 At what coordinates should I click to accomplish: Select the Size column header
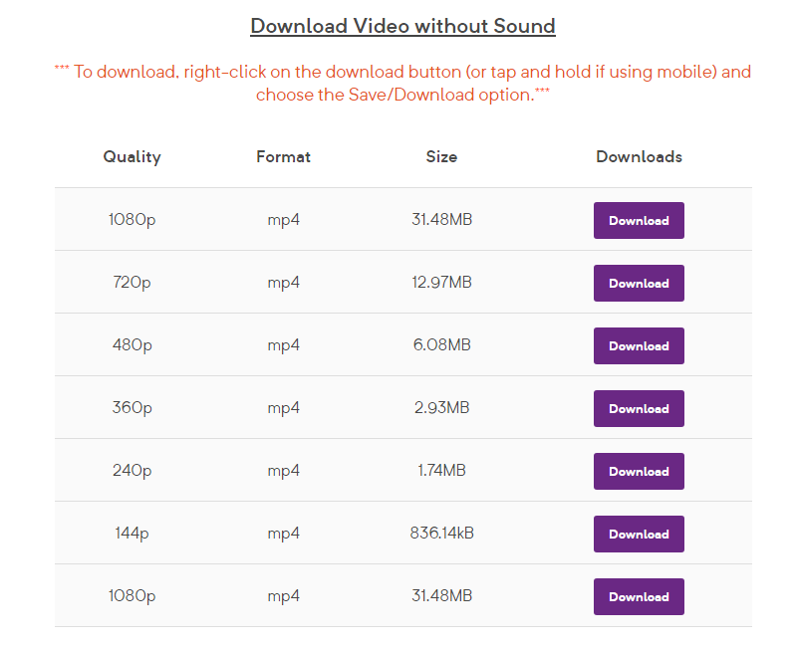click(x=441, y=156)
